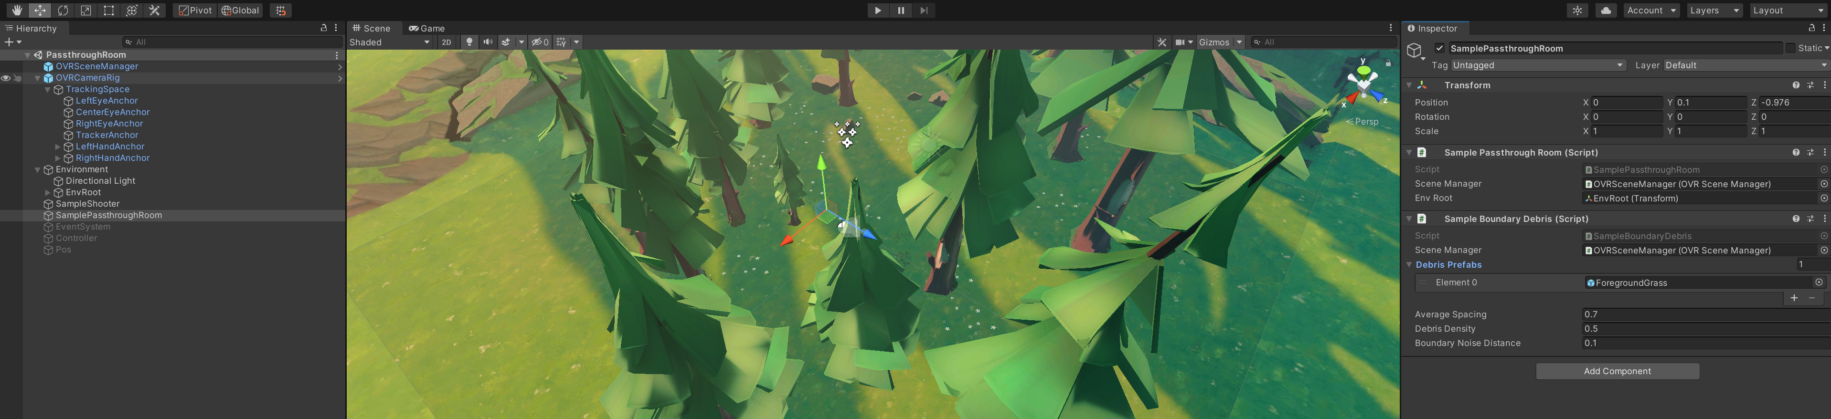The width and height of the screenshot is (1831, 419).
Task: Open the custom editor tools
Action: click(154, 10)
